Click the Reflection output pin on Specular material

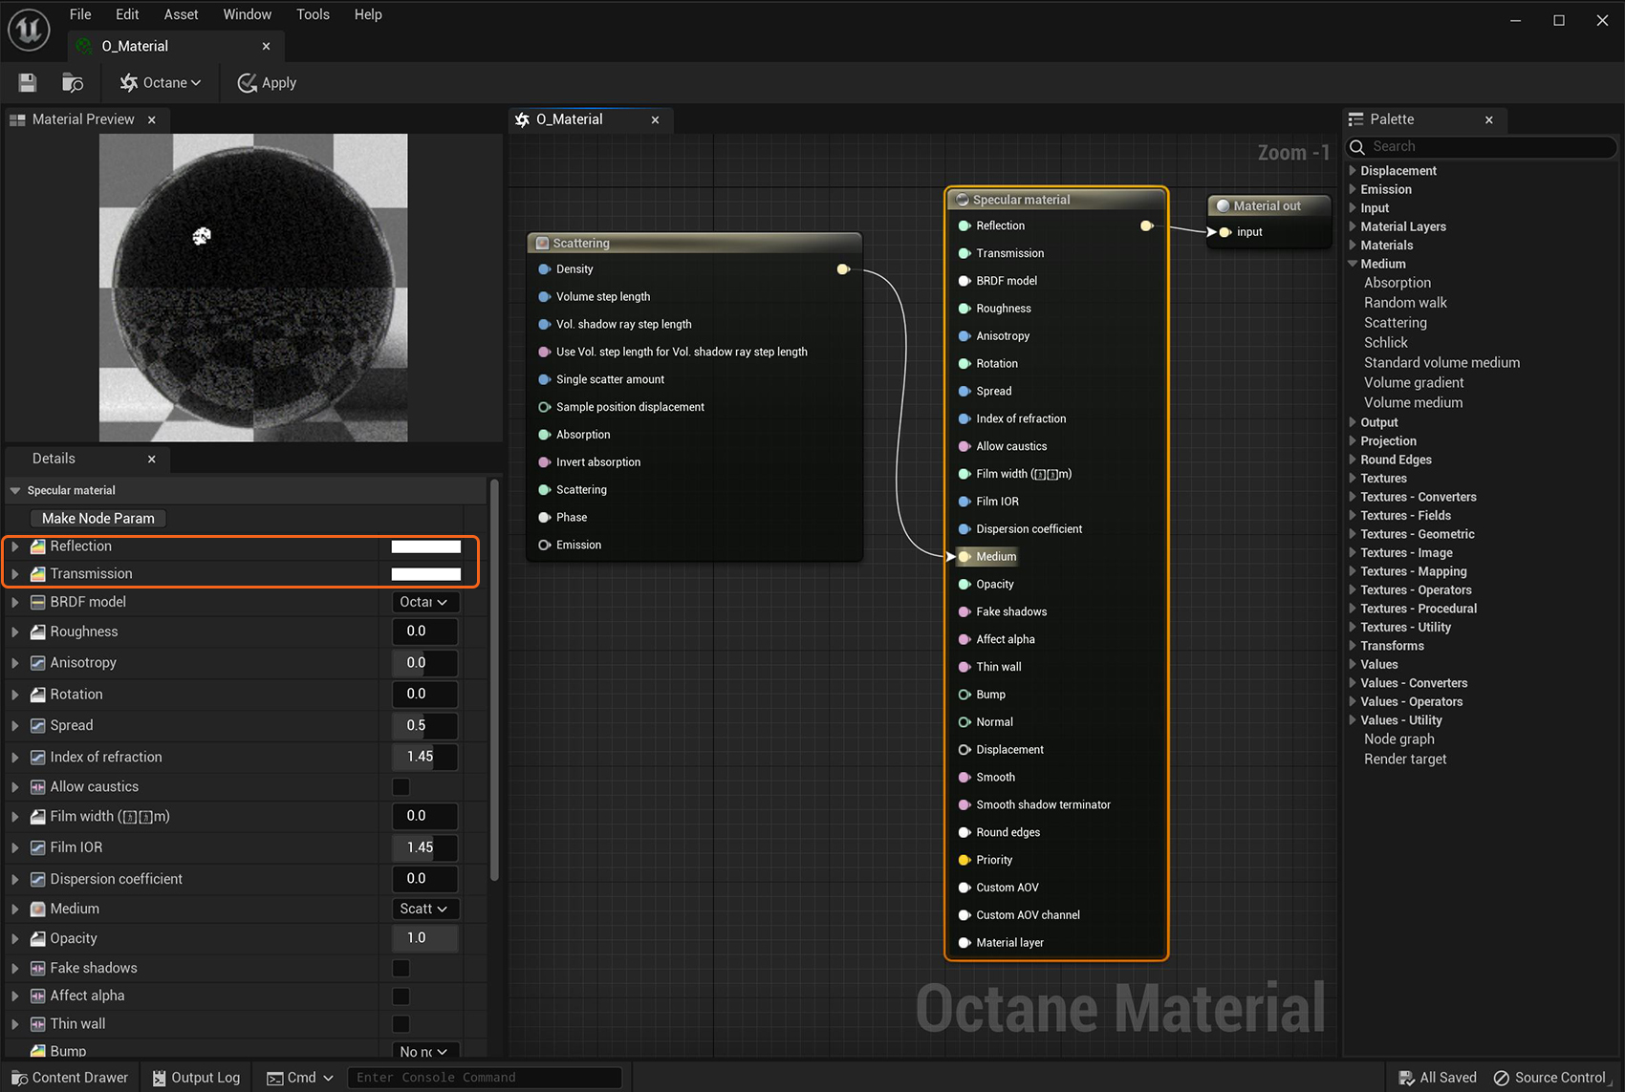[1146, 225]
